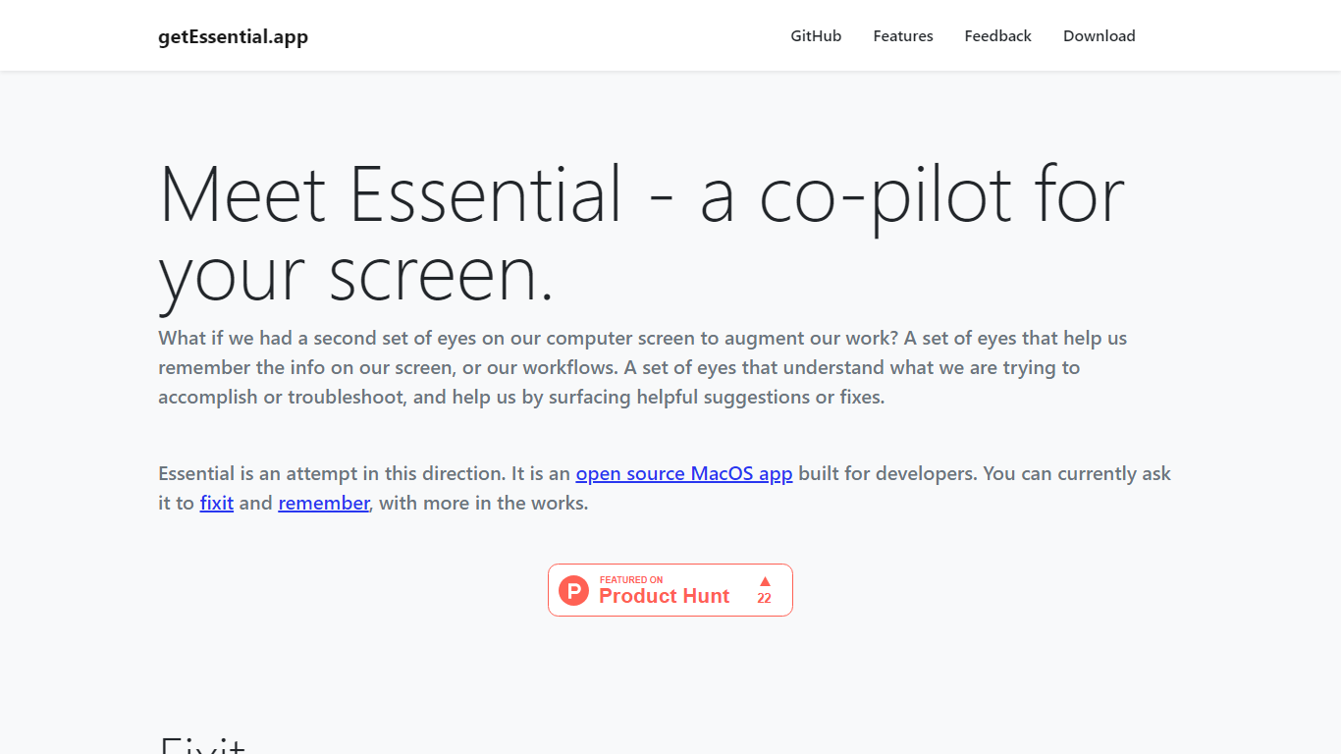Image resolution: width=1341 pixels, height=754 pixels.
Task: Click the getEssential.app brand title
Action: click(x=233, y=37)
